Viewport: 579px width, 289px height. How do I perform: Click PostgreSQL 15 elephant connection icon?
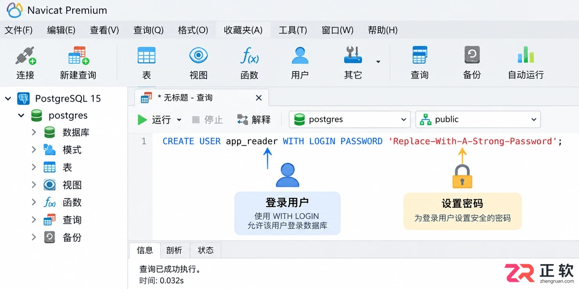pos(24,98)
